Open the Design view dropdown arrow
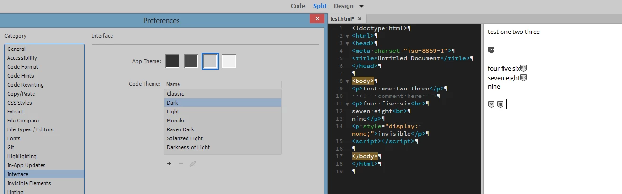 (x=361, y=6)
